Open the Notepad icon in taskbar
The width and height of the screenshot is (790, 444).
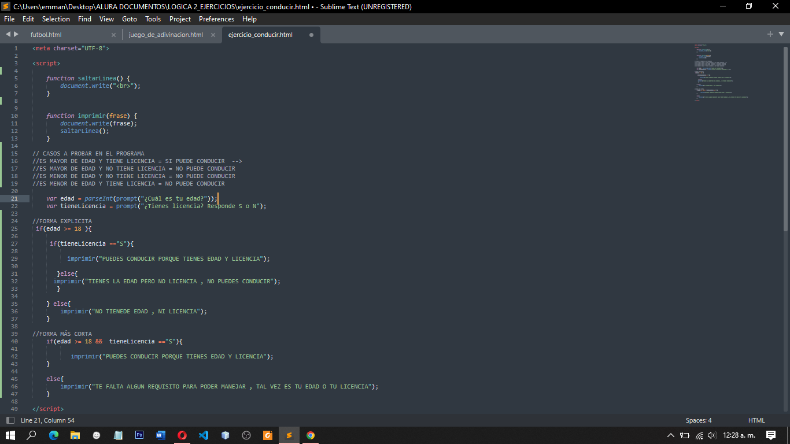(x=118, y=435)
